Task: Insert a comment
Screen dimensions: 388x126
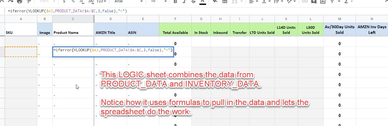Action: 314,1
